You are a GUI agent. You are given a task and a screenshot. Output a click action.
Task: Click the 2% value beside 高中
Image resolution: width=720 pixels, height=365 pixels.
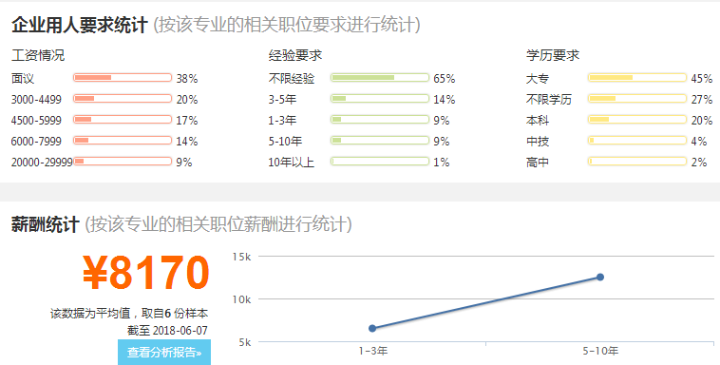[x=699, y=163]
